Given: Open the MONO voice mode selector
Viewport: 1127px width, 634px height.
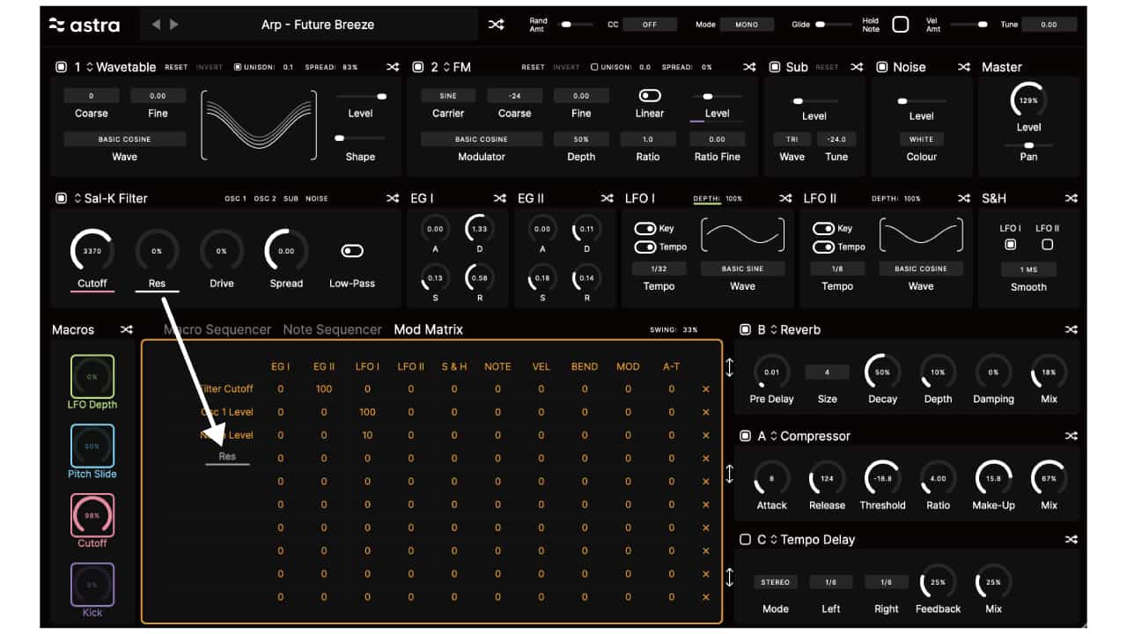Looking at the screenshot, I should click(x=747, y=25).
